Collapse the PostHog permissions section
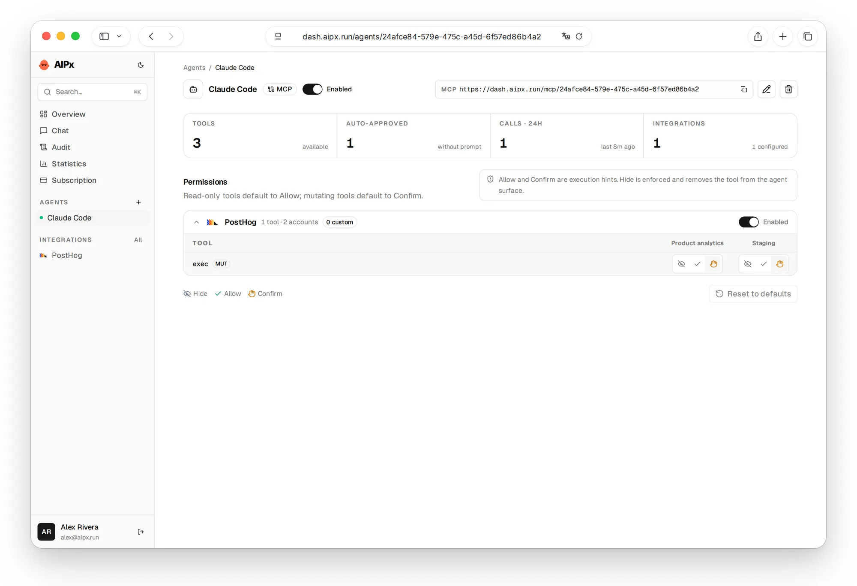 196,222
